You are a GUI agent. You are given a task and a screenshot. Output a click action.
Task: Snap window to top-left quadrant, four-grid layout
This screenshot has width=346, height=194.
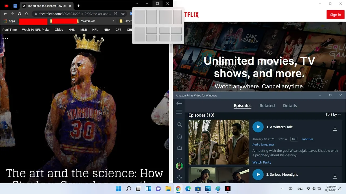click(x=165, y=30)
